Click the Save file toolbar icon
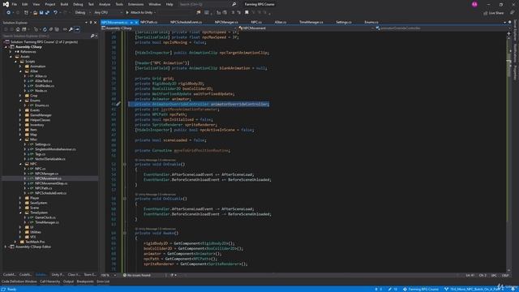Image resolution: width=519 pixels, height=292 pixels. 41,13
